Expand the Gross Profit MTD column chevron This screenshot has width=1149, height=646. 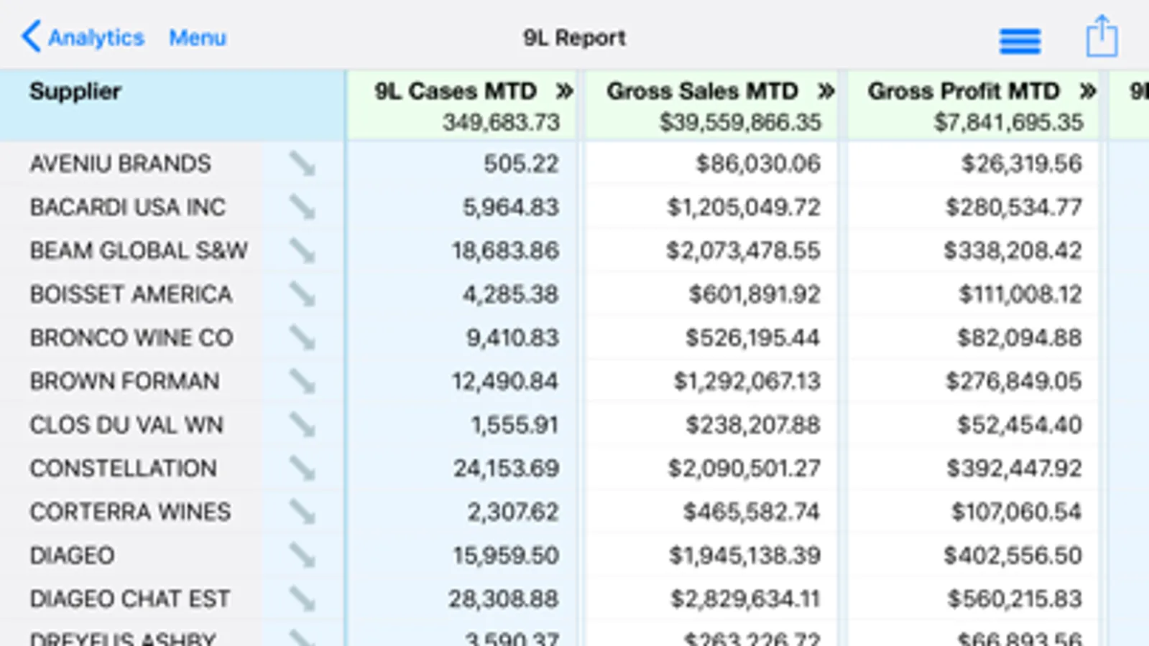pos(1088,91)
